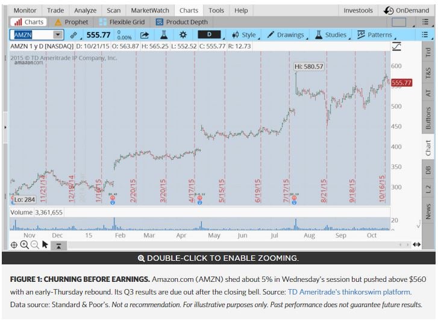
Task: Expand the left sidebar arrow
Action: 5,127
